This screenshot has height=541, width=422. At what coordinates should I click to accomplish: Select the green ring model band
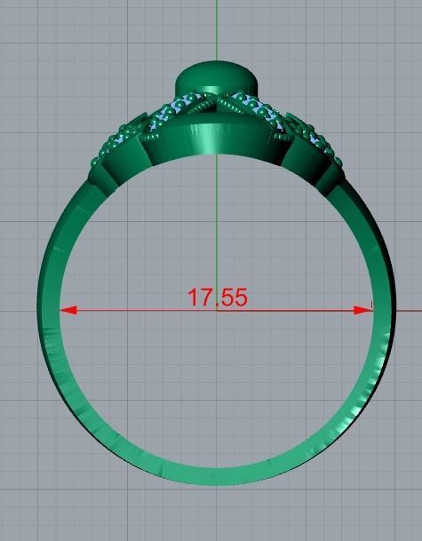(216, 475)
